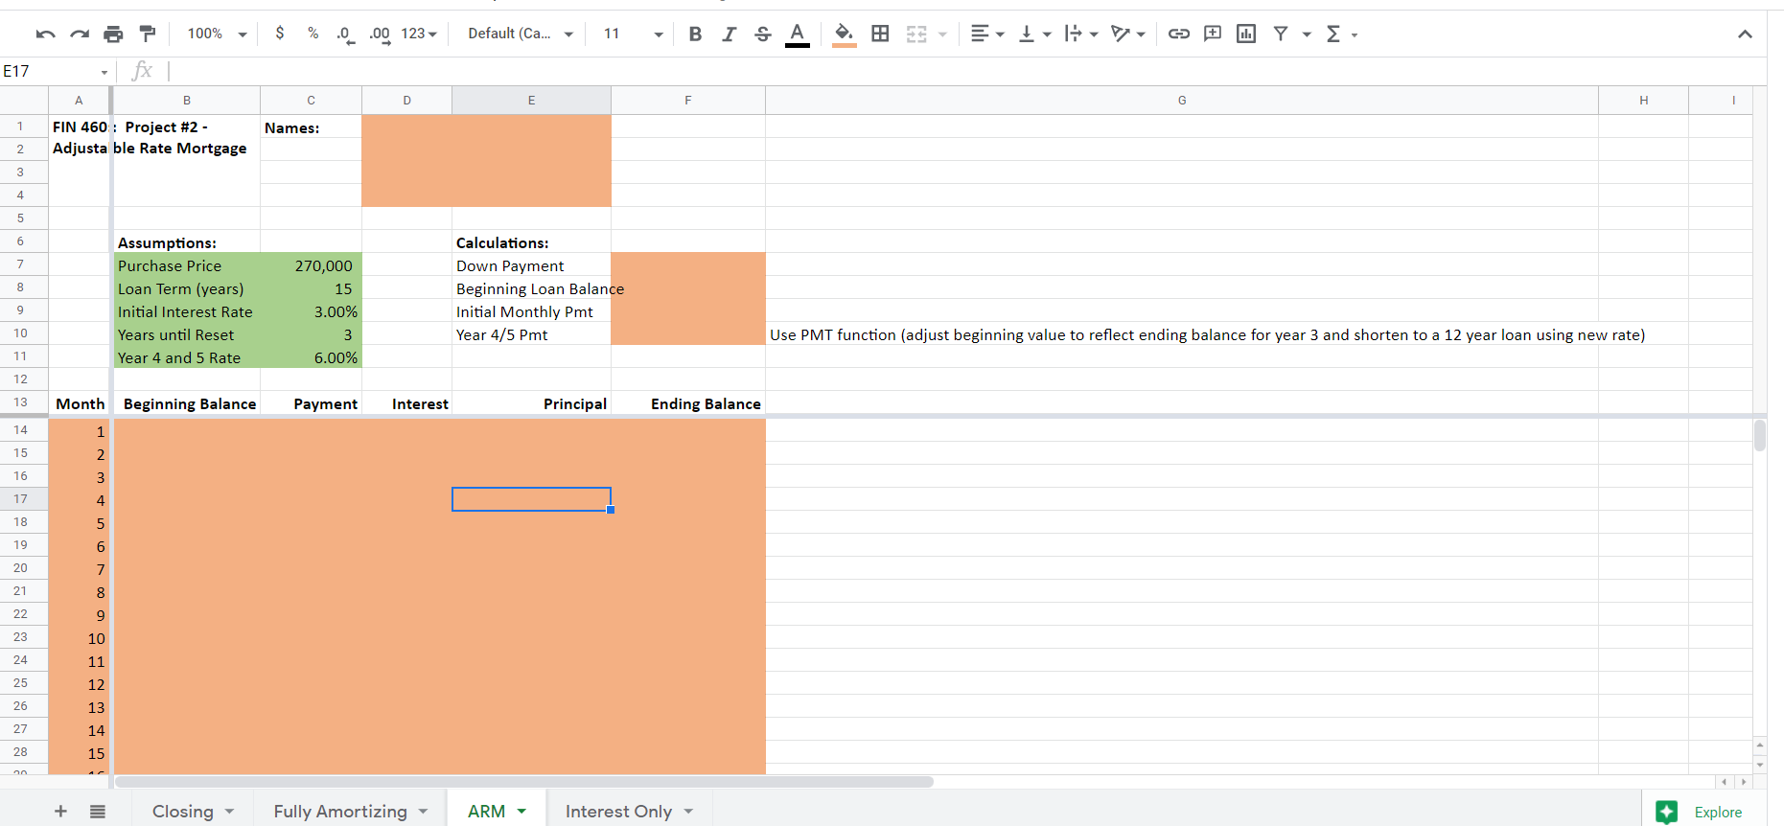Open text rotation options
The image size is (1784, 826).
point(1128,34)
